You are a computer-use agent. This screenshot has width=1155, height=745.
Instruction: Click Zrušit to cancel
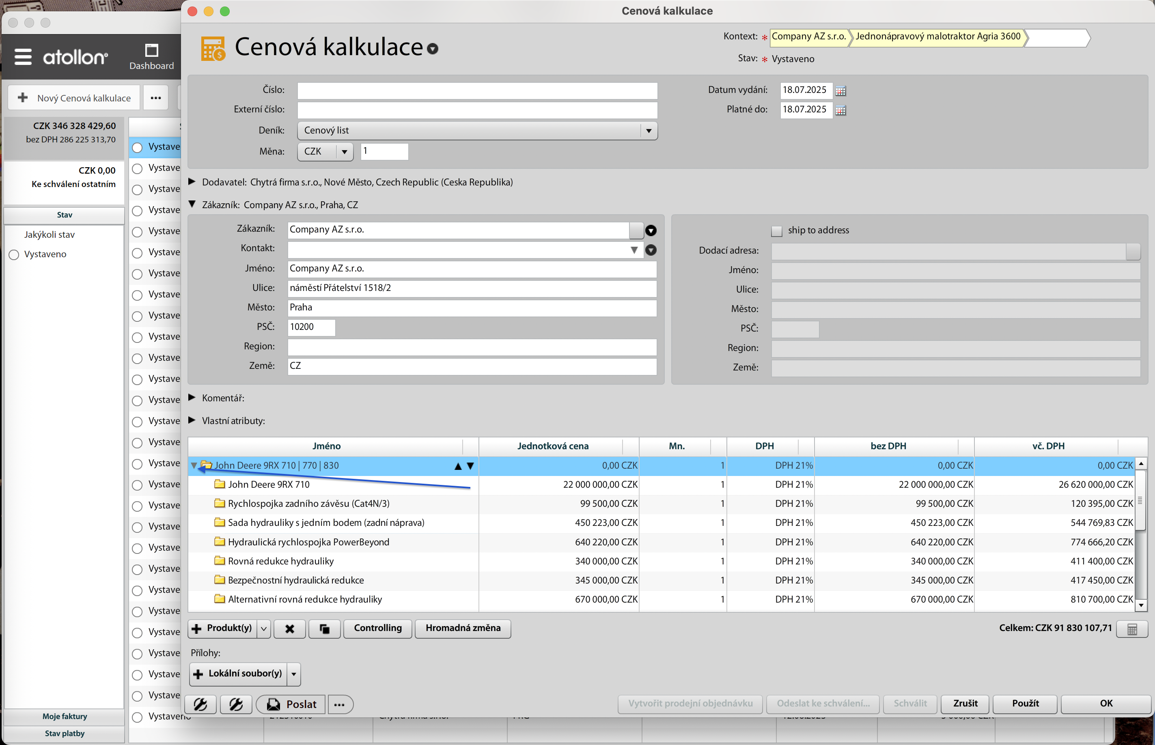pos(965,704)
